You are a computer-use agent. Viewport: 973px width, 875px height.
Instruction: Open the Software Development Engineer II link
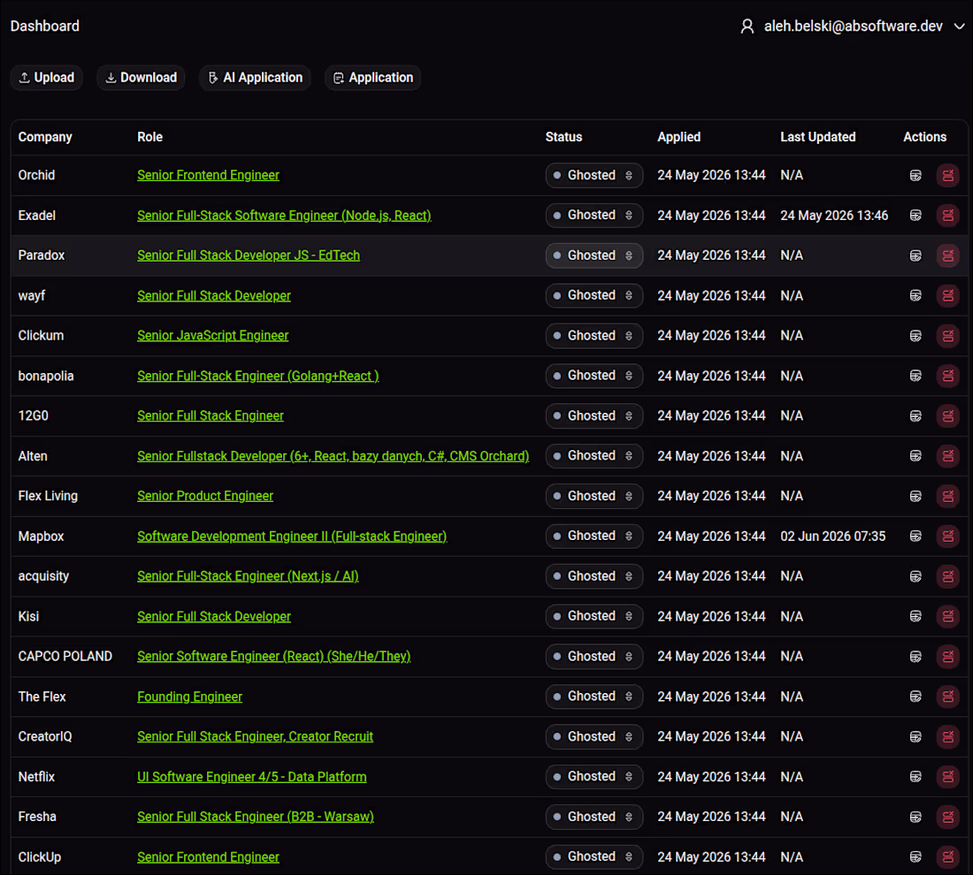(292, 536)
